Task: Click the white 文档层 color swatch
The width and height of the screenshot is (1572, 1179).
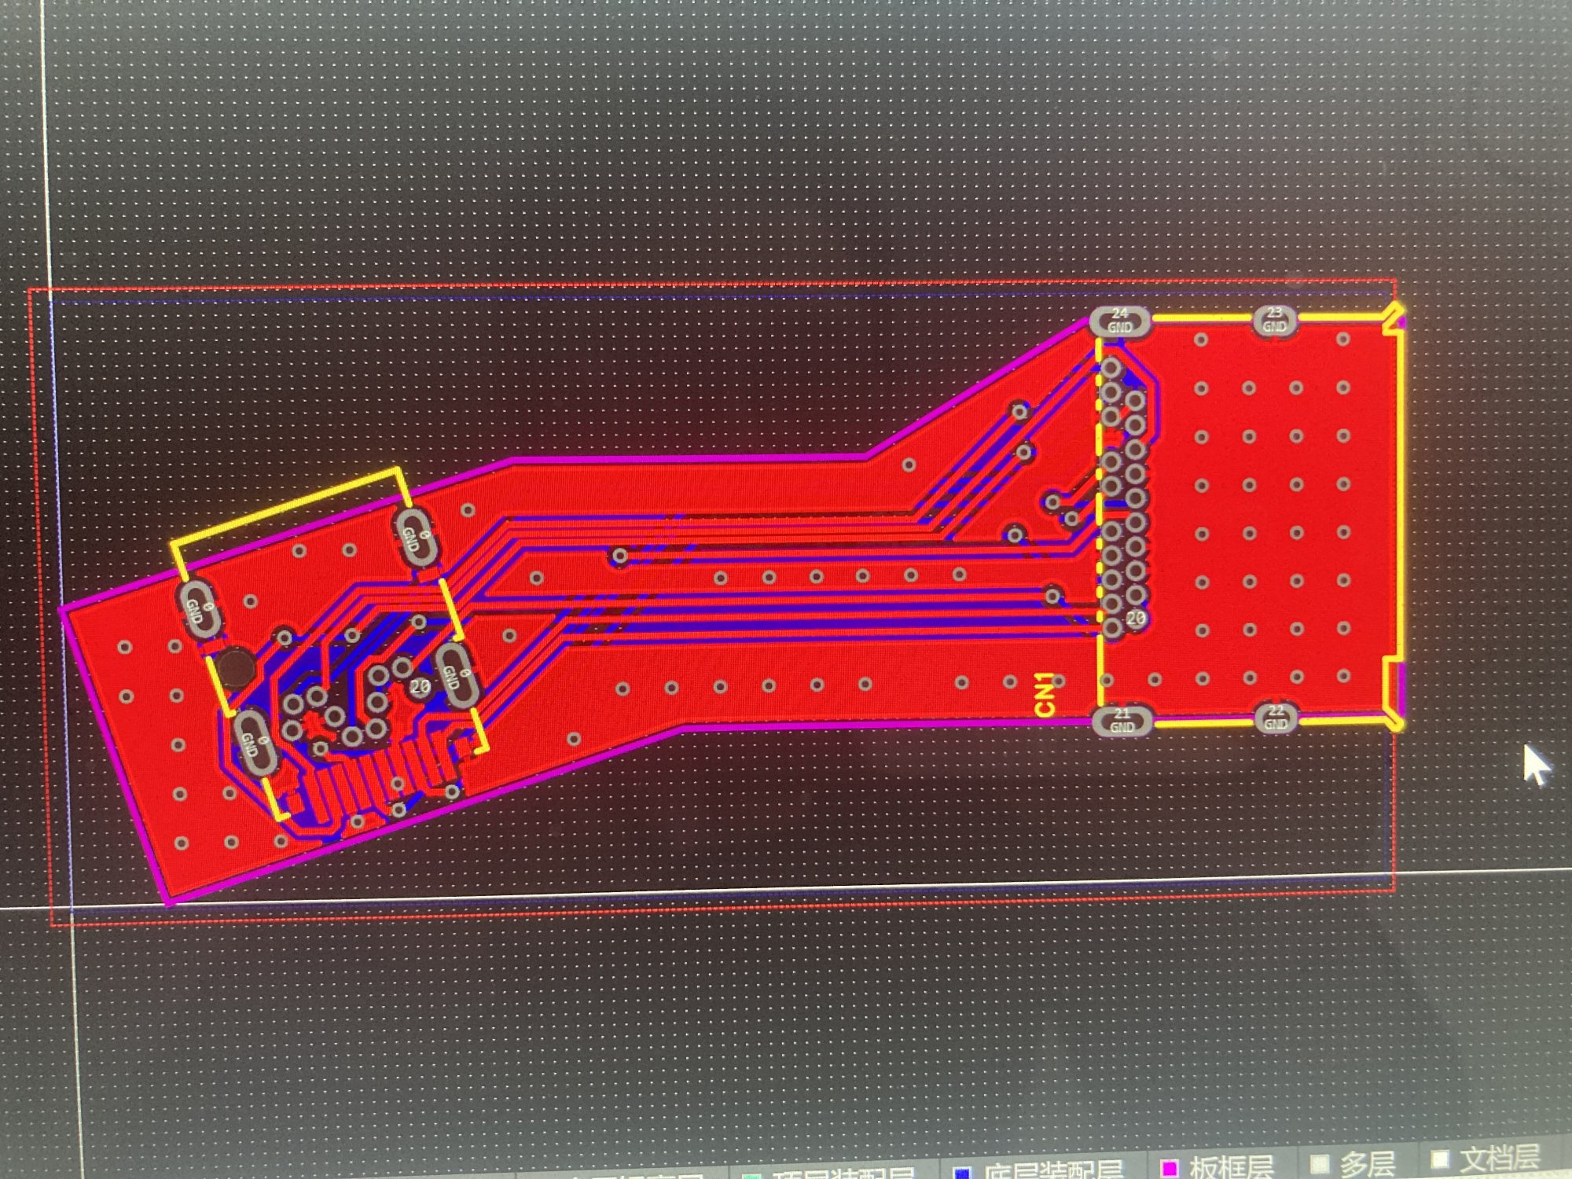Action: click(1438, 1160)
